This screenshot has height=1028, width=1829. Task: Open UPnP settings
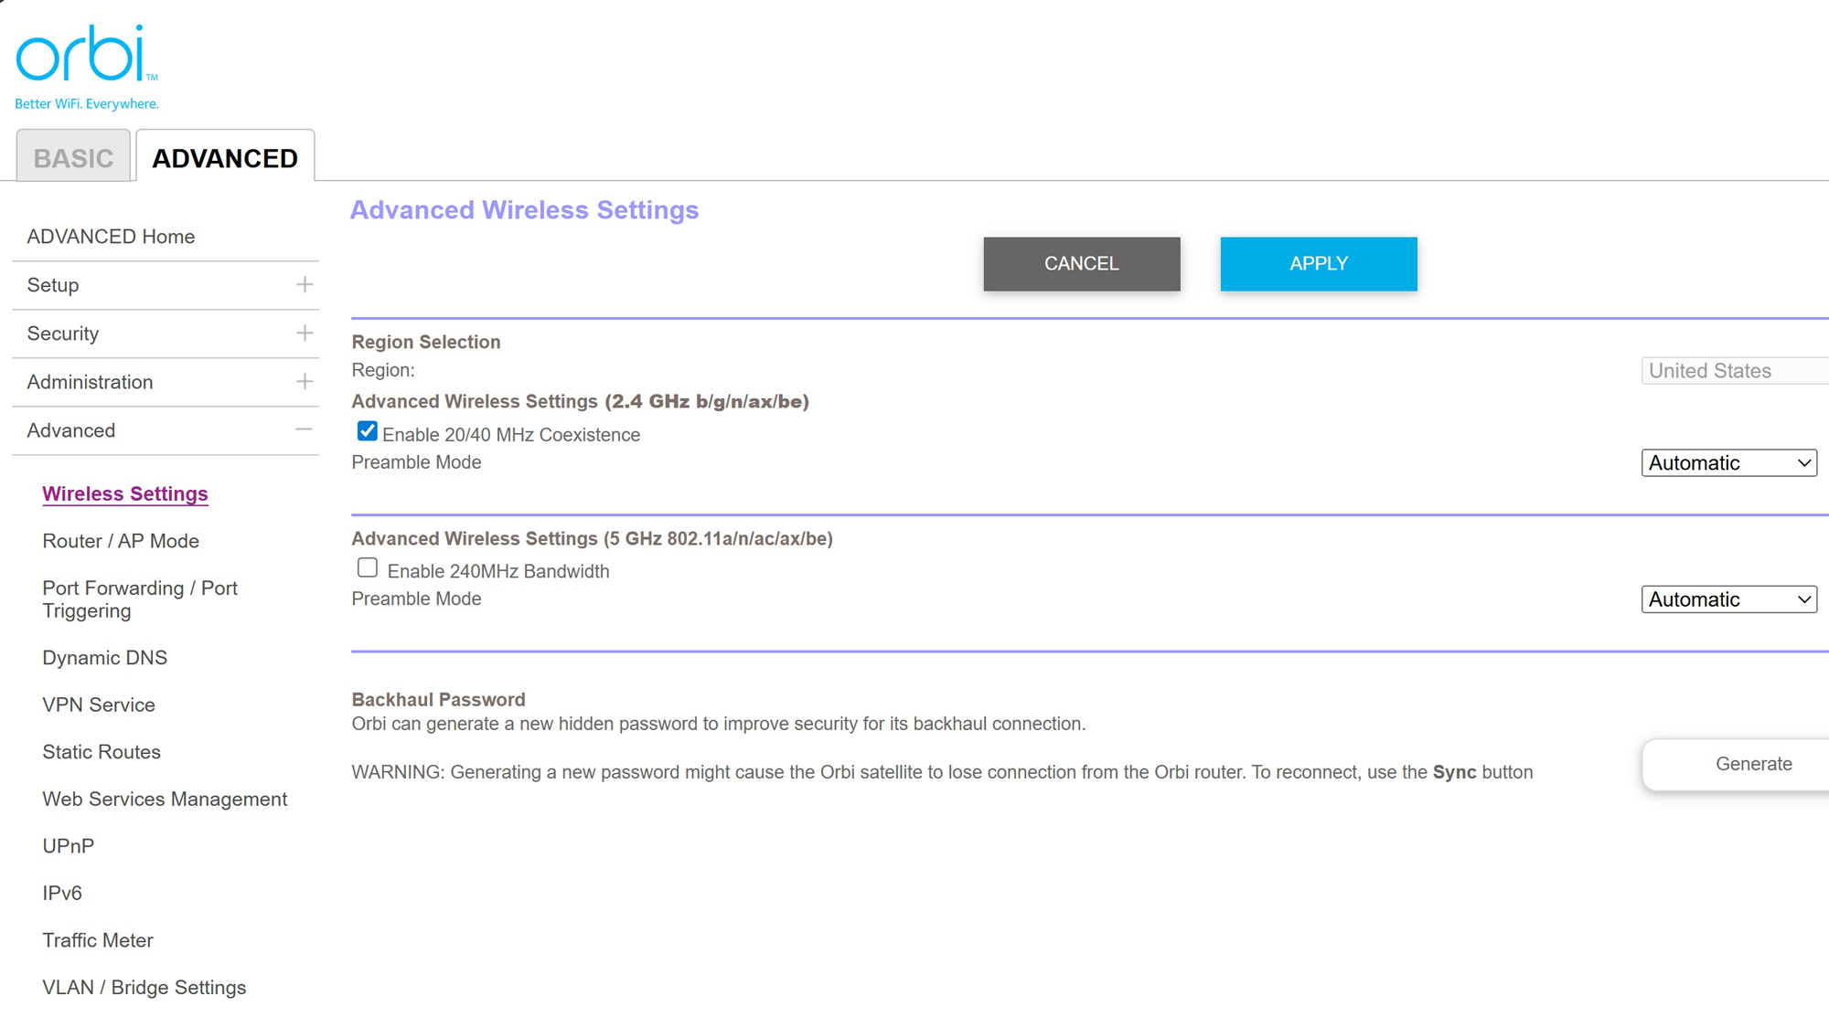pos(69,846)
